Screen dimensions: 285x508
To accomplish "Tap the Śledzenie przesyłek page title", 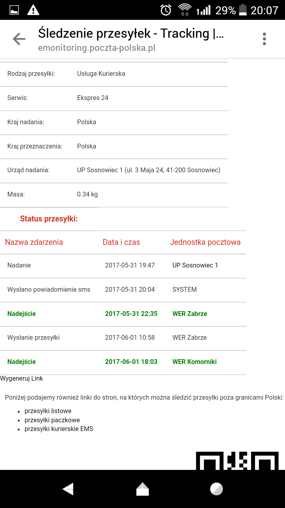I will click(131, 34).
